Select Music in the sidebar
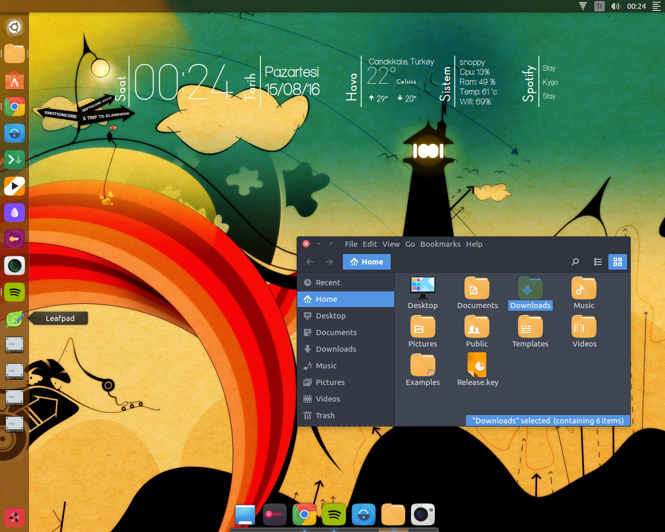This screenshot has height=532, width=665. 346,366
